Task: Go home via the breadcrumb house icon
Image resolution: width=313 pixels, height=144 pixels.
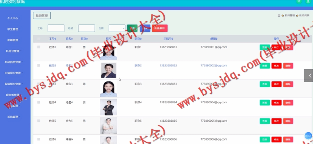Action: (279, 15)
